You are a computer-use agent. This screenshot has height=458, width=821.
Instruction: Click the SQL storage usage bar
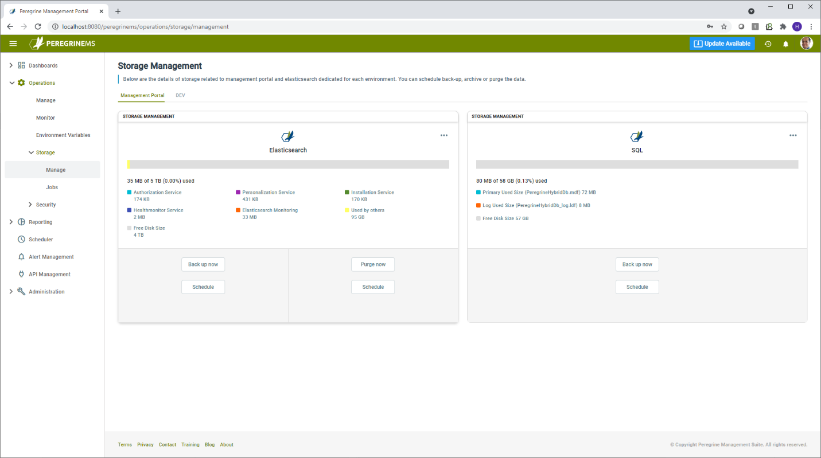[637, 165]
